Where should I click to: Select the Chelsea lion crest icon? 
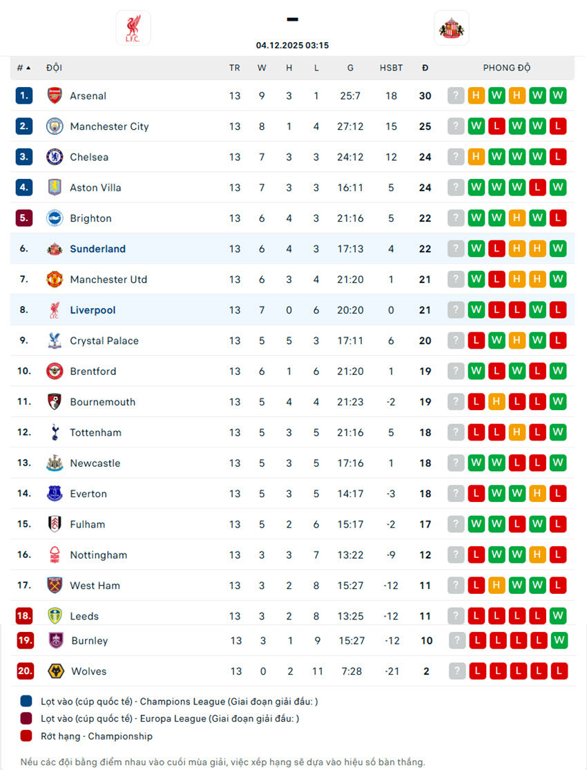(x=55, y=157)
